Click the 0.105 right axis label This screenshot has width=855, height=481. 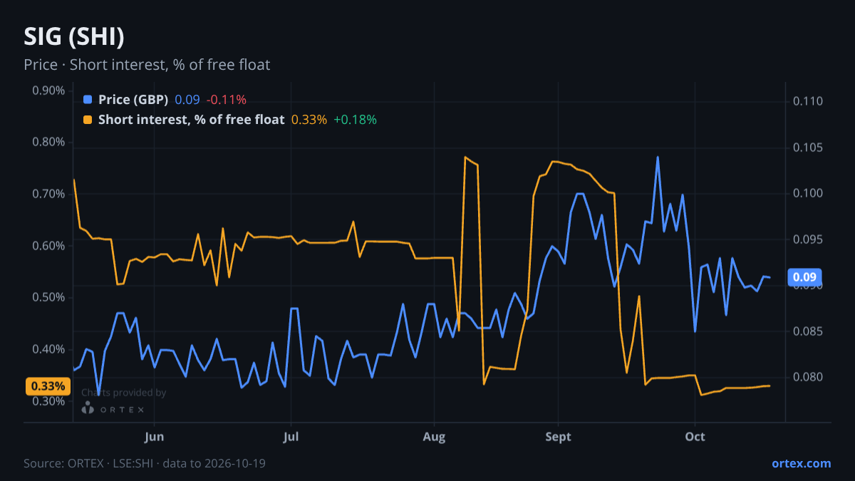[x=808, y=148]
